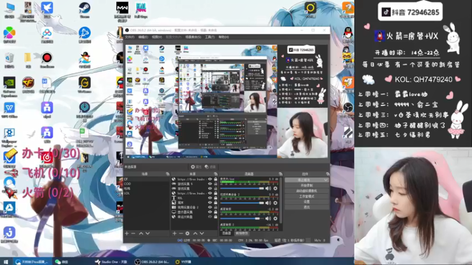This screenshot has height=265, width=472.
Task: Move source down with arrow icon
Action: [x=202, y=233]
